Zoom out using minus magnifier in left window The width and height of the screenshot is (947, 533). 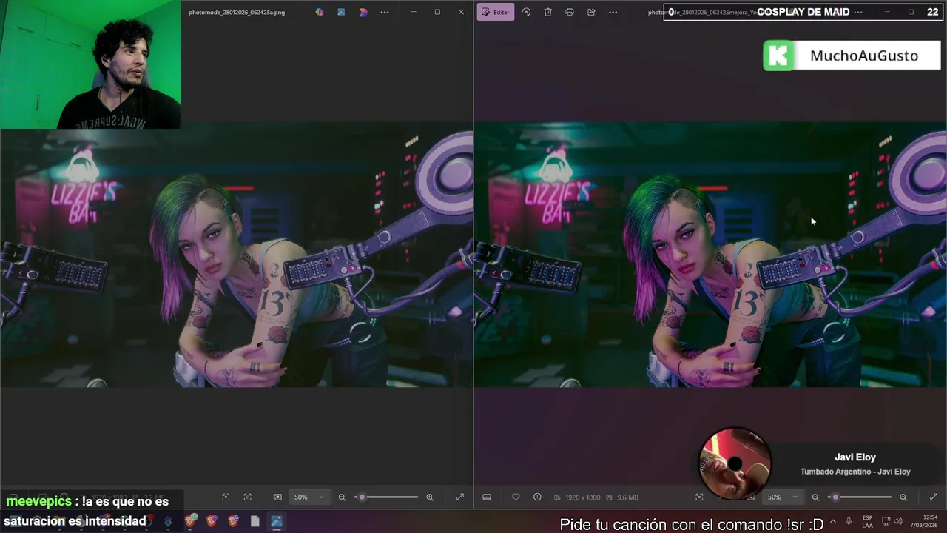[342, 497]
